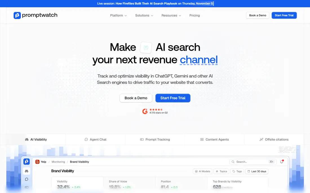Switch to the Agent Chat tab
The width and height of the screenshot is (310, 193).
tap(96, 139)
